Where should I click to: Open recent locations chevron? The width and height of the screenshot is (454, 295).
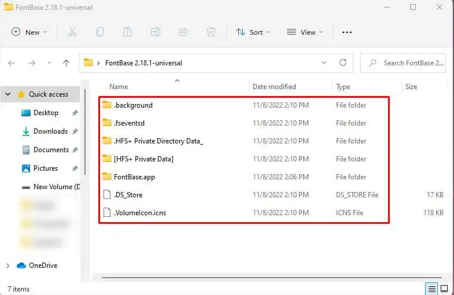[49, 62]
